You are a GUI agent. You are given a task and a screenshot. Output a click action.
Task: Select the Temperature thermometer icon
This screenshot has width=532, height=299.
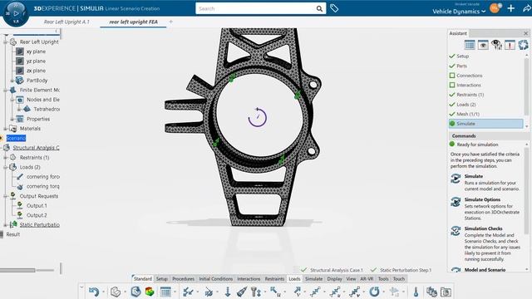click(416, 292)
